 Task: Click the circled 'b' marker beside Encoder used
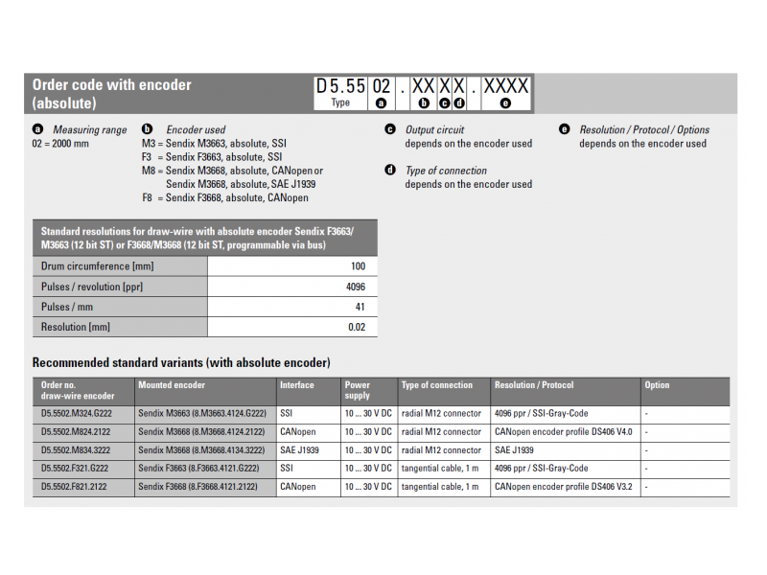tap(148, 129)
